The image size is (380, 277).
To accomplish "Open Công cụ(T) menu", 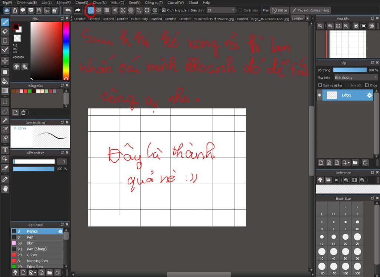I will tap(154, 3).
